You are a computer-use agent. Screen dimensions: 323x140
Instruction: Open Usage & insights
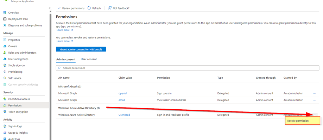[x=18, y=133]
